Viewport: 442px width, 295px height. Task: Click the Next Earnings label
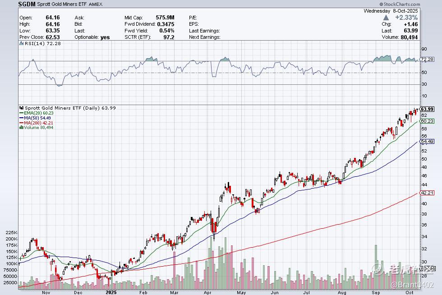coord(205,37)
